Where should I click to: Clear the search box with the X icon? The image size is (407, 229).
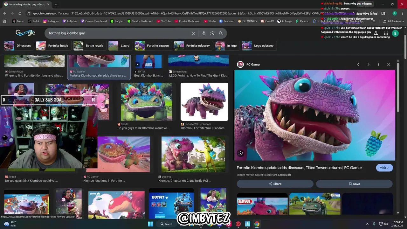193,33
